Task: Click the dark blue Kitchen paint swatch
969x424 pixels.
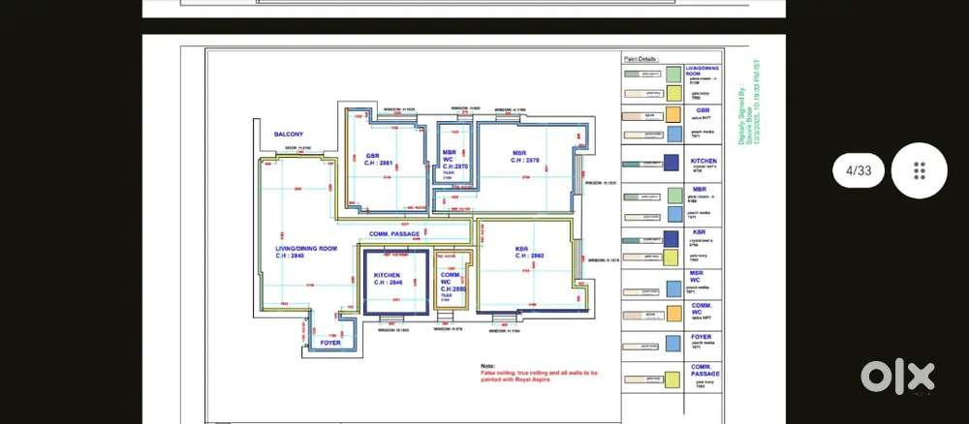Action: (672, 163)
